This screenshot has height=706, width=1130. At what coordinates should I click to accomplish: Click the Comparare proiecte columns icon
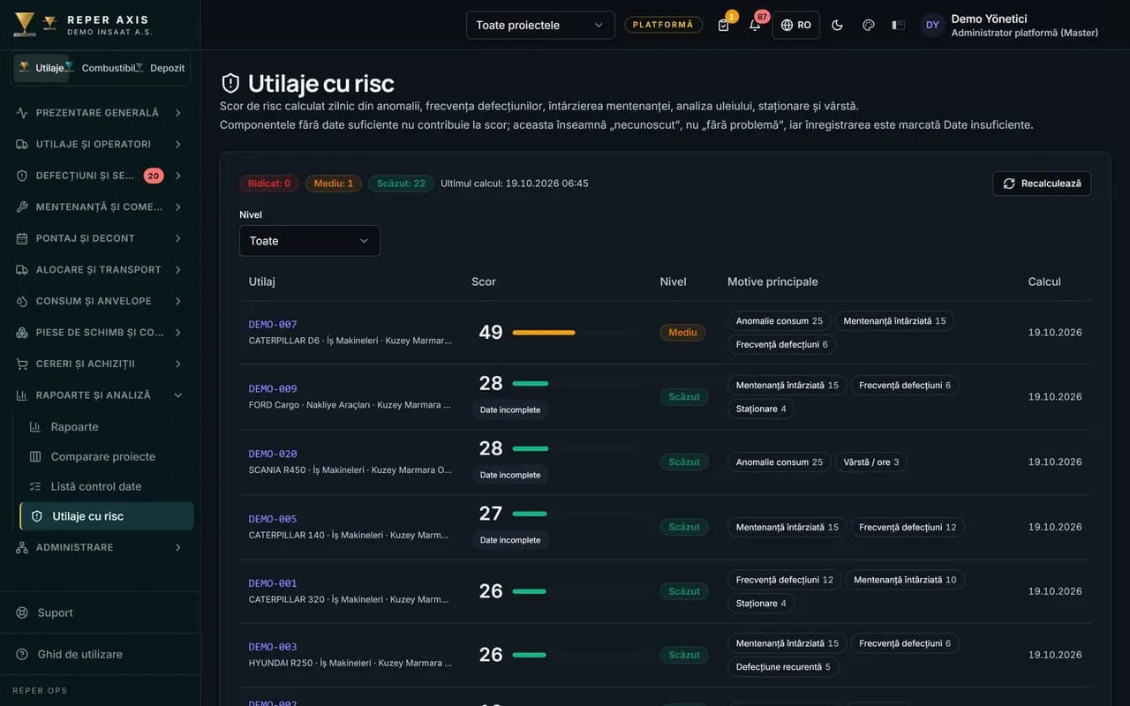pyautogui.click(x=35, y=457)
